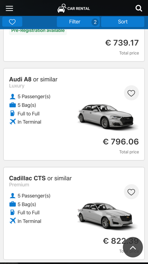Click the Cadillac CTS airplane icon
Screen dimensions: 148x264
[x=12, y=221]
